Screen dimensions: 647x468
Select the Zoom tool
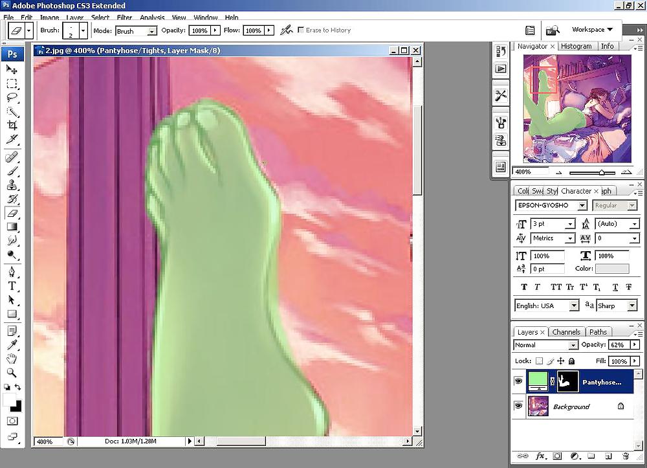(x=12, y=373)
